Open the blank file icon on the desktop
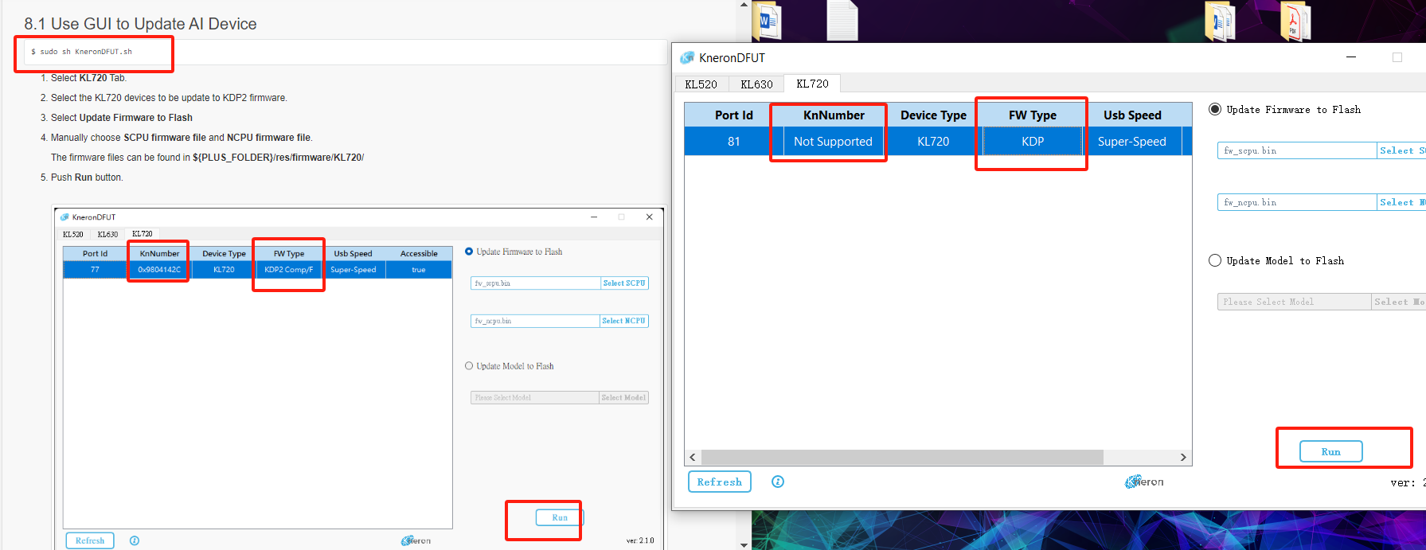The image size is (1426, 550). tap(842, 21)
